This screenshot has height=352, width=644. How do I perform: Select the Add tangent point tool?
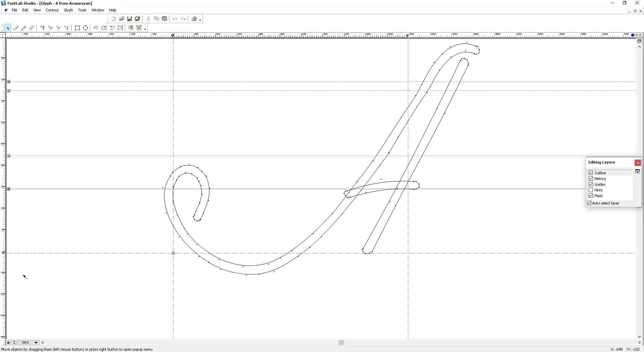(x=67, y=28)
